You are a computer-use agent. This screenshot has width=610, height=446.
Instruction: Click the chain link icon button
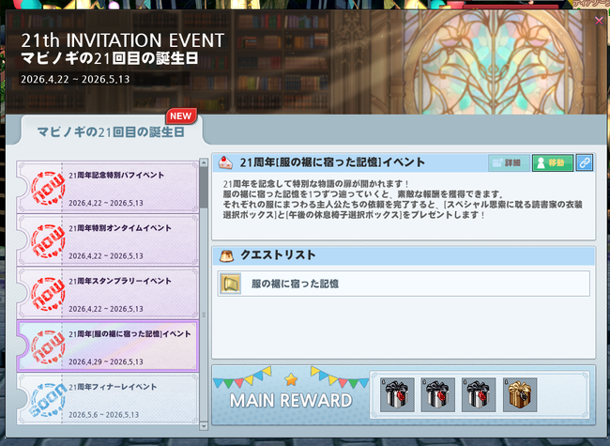(x=585, y=162)
